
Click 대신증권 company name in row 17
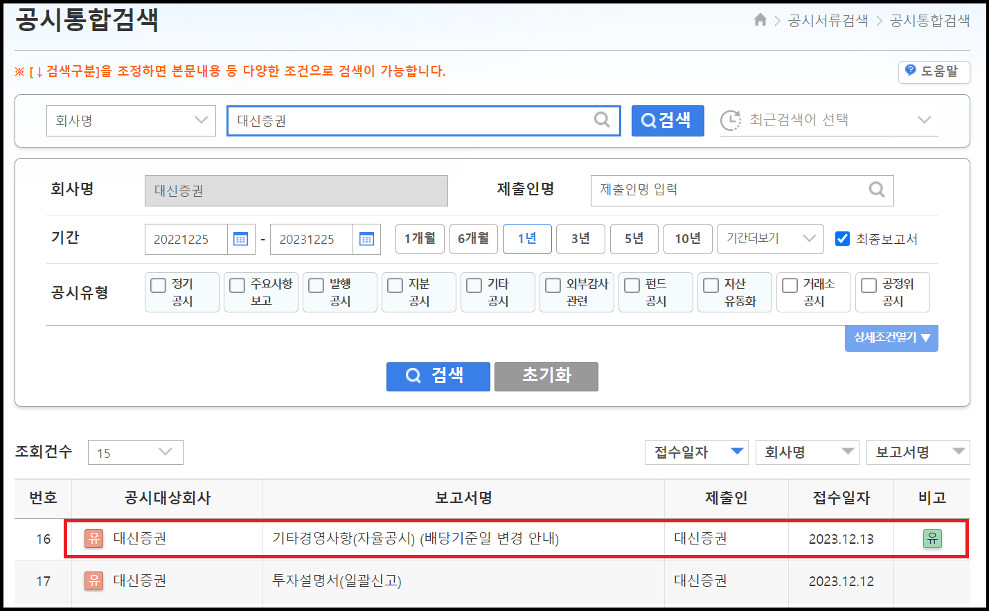140,581
